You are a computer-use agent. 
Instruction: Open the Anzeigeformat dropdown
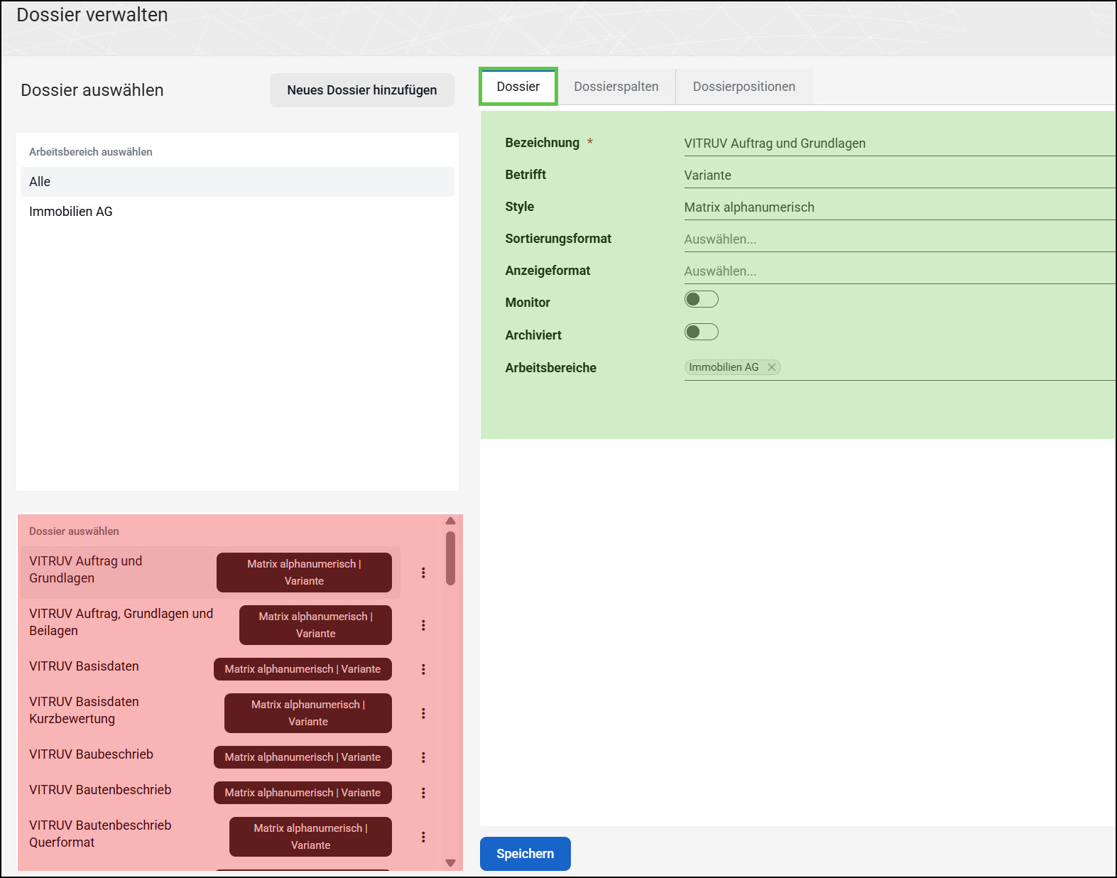click(x=899, y=271)
